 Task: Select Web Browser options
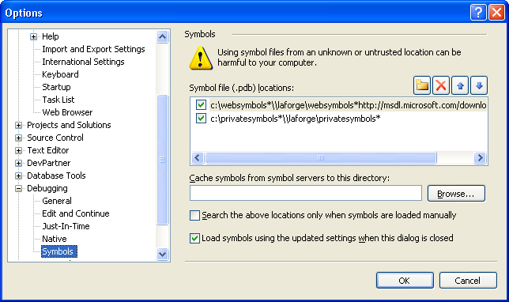click(x=67, y=112)
